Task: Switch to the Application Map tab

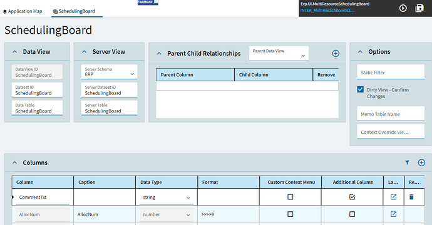Action: pyautogui.click(x=23, y=11)
